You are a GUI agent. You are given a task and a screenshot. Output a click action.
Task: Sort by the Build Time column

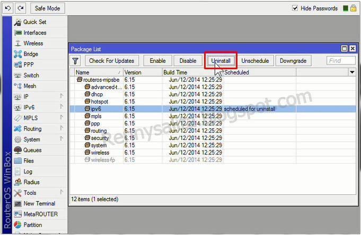pyautogui.click(x=192, y=72)
